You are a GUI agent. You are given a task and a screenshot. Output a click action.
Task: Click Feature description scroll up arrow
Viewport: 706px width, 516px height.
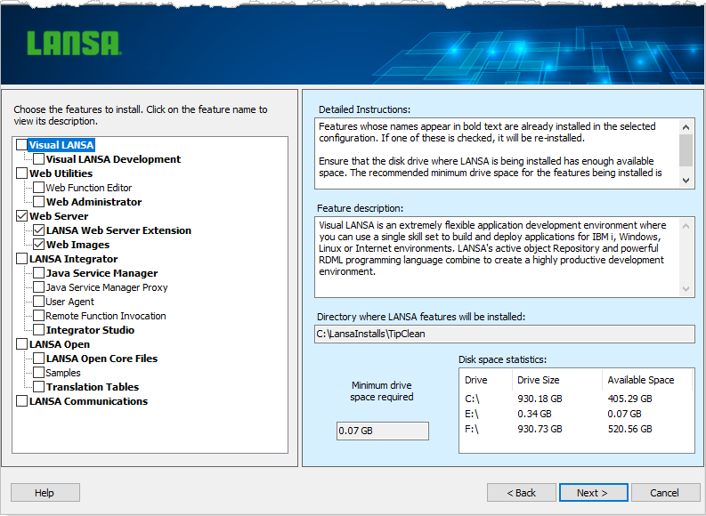point(686,226)
